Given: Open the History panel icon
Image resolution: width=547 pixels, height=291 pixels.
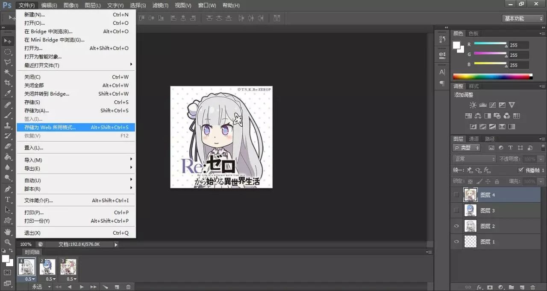Looking at the screenshot, I should (x=442, y=39).
